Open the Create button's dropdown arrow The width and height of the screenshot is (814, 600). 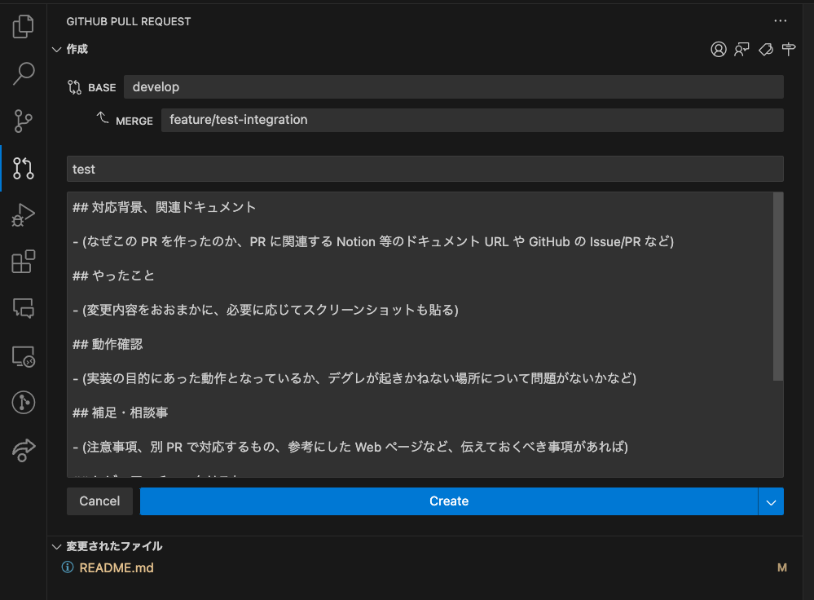[x=771, y=502]
